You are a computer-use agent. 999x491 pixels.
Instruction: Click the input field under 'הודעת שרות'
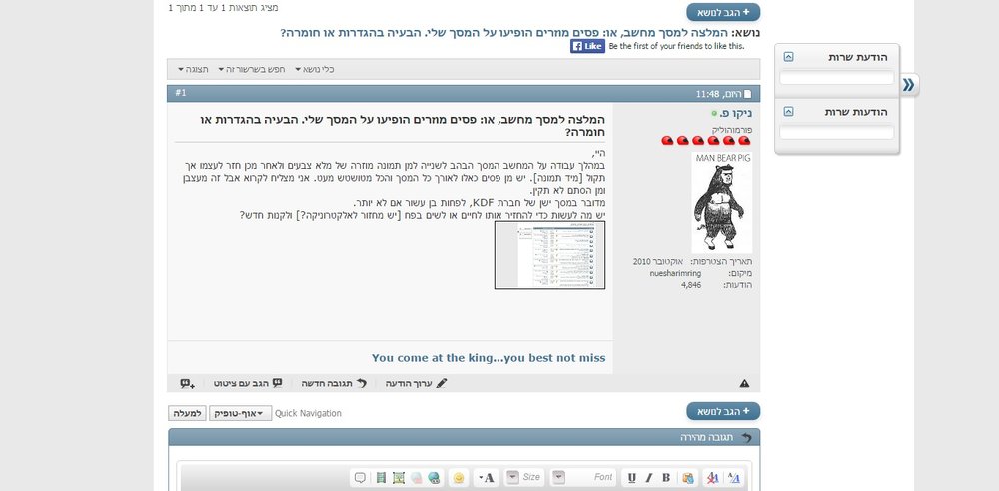point(836,78)
